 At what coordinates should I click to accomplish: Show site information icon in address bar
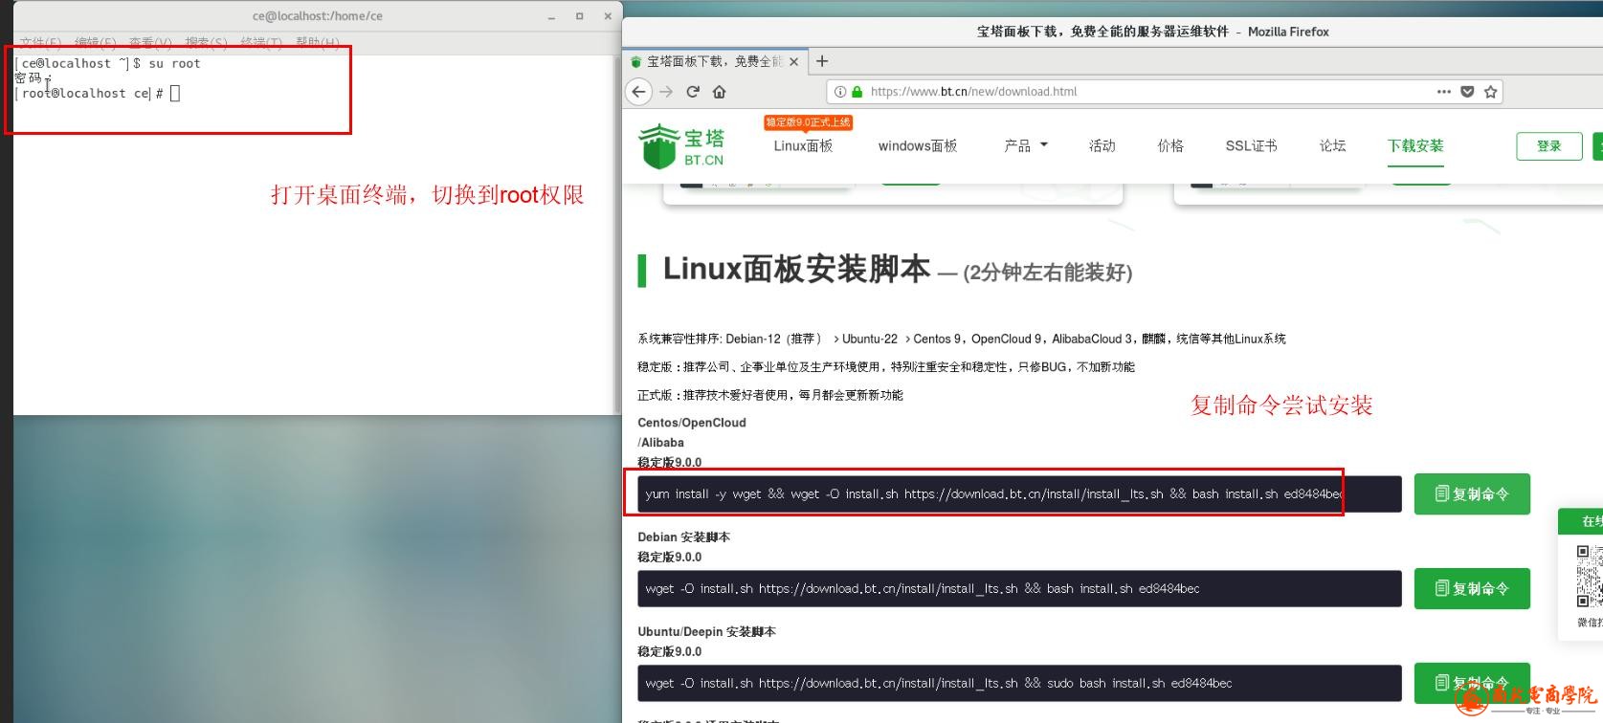[840, 92]
